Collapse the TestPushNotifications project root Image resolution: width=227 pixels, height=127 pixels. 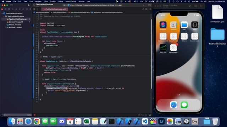point(2,13)
